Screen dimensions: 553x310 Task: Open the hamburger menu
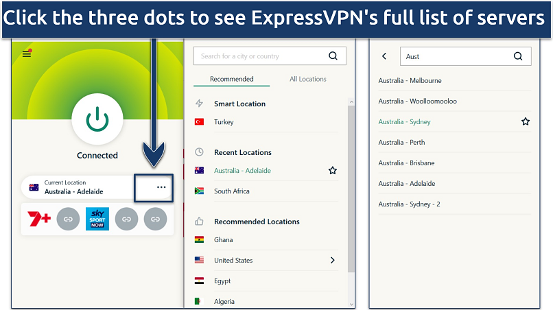pyautogui.click(x=27, y=54)
